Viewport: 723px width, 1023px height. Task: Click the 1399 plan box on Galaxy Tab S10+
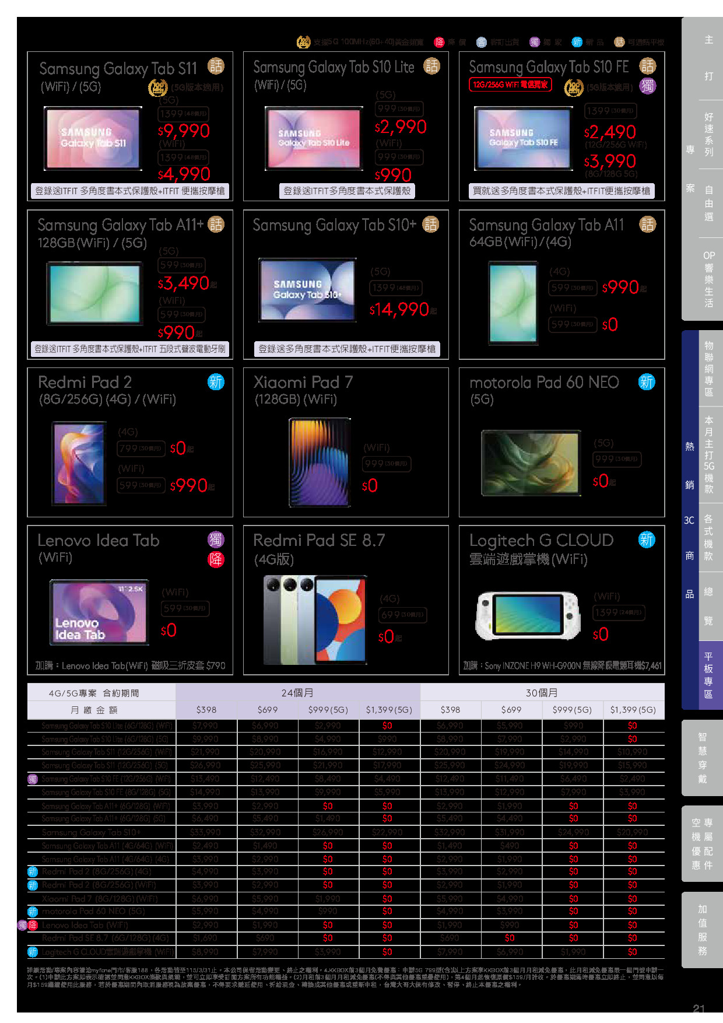click(396, 288)
